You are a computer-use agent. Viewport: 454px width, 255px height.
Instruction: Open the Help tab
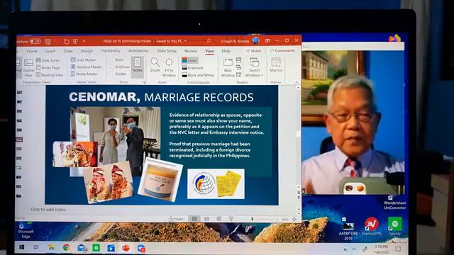(x=226, y=51)
